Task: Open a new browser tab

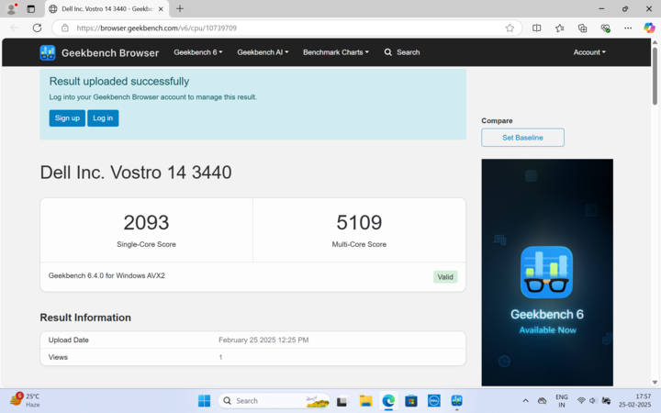Action: pyautogui.click(x=180, y=8)
